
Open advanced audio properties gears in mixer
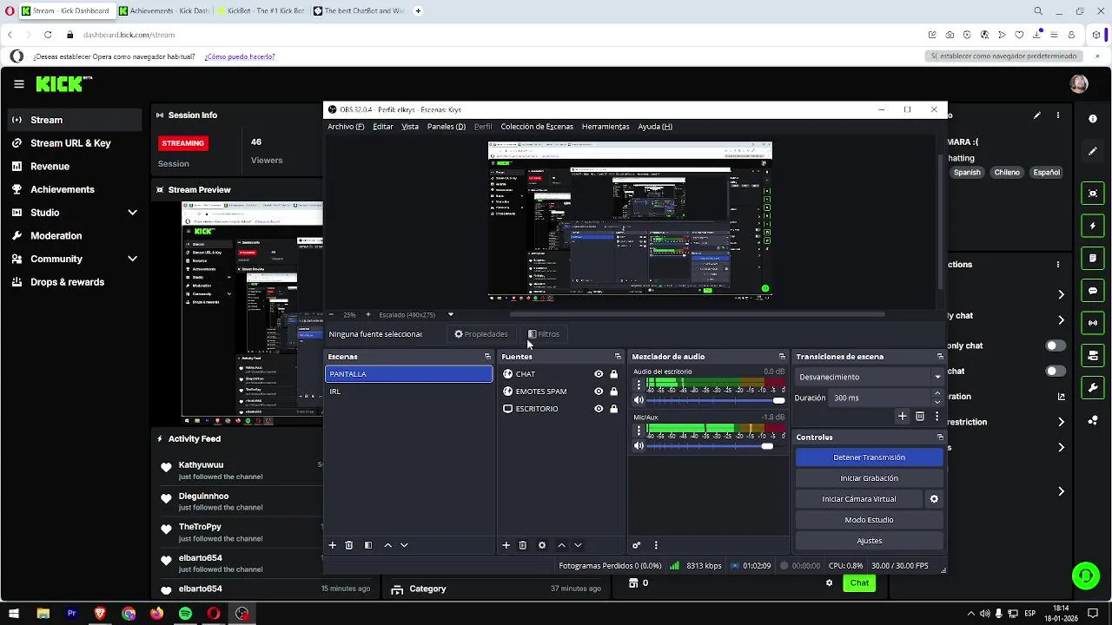[x=637, y=545]
